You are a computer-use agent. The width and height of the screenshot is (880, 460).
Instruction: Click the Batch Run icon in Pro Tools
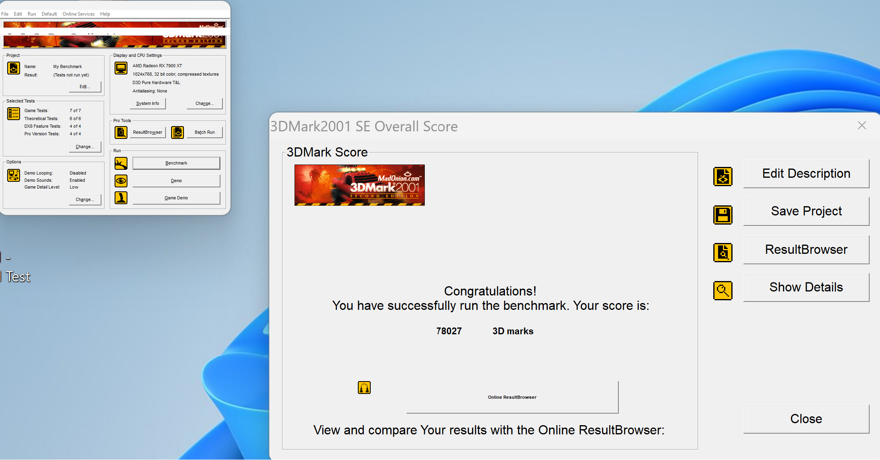tap(178, 132)
